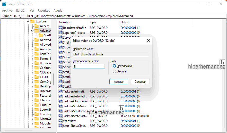Collapse the Advanced tree node
Viewport: 227px width, 133px height.
pos(32,31)
